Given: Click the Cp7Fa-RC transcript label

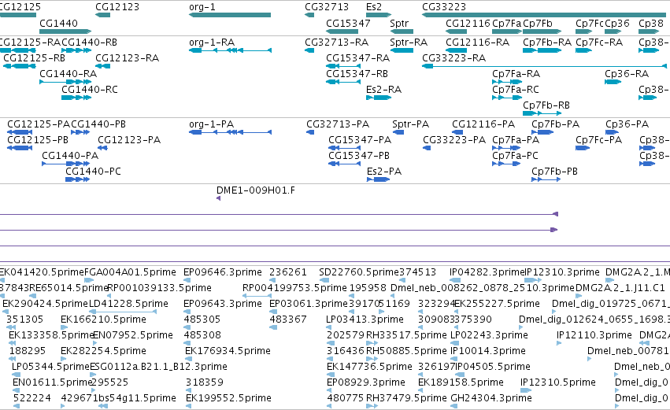Looking at the screenshot, I should tap(516, 90).
